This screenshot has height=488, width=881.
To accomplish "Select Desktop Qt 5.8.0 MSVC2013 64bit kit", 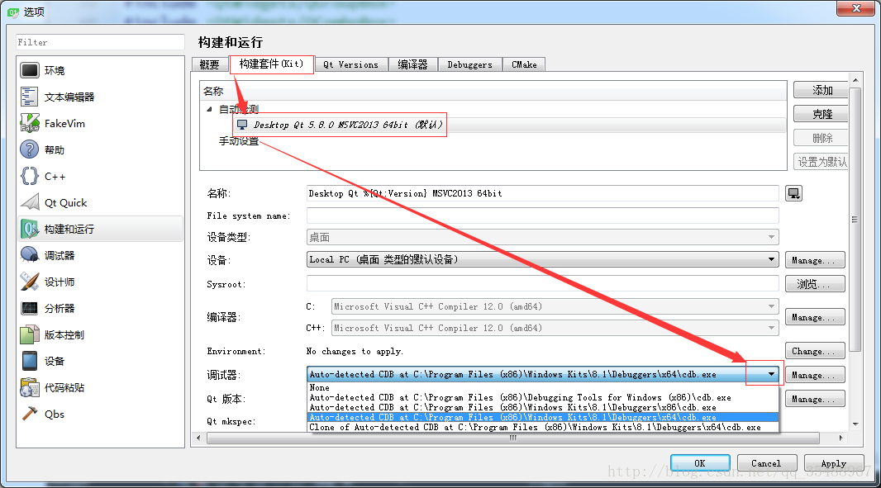I will 347,125.
